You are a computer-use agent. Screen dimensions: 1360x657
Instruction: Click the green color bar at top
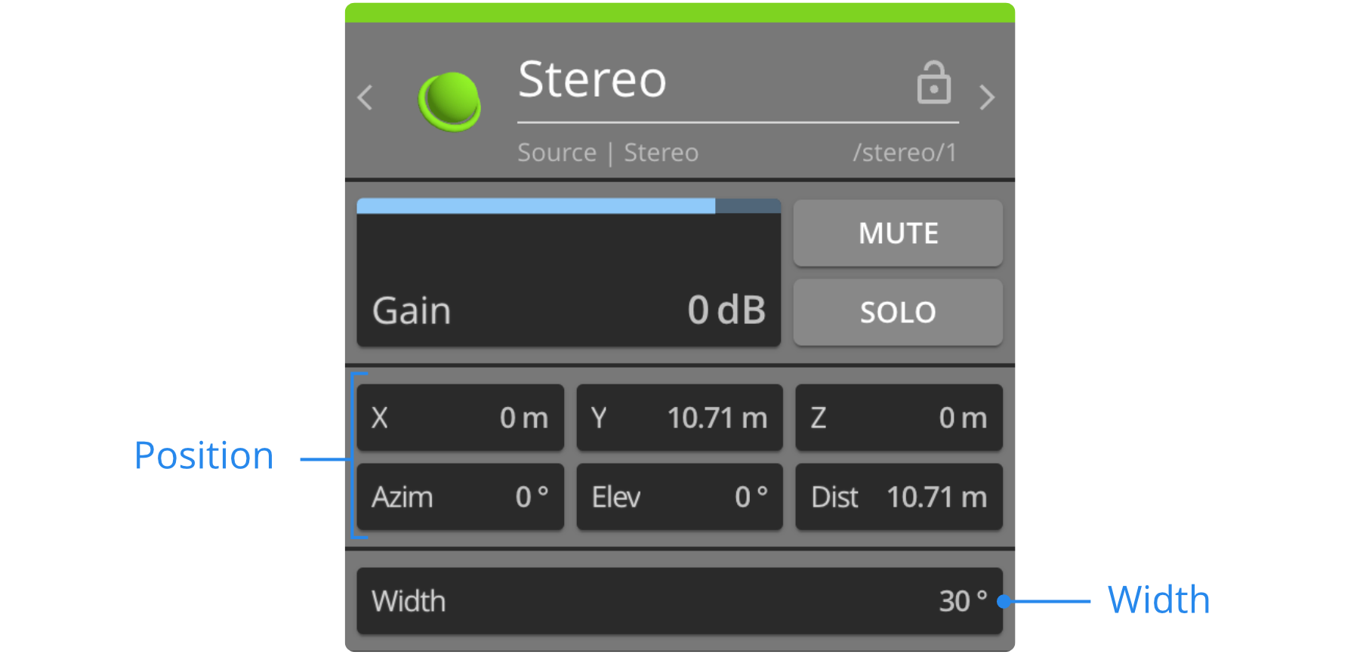click(680, 13)
